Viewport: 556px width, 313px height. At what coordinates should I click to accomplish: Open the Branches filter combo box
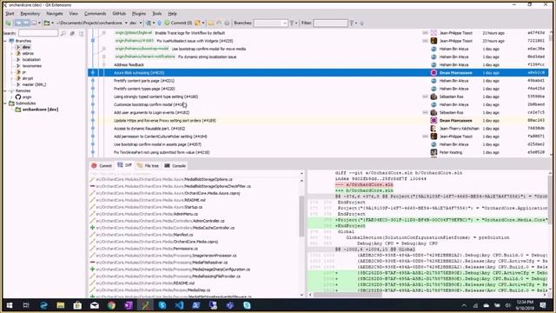click(270, 23)
